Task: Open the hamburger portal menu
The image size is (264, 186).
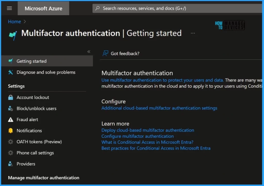Action: coord(10,8)
